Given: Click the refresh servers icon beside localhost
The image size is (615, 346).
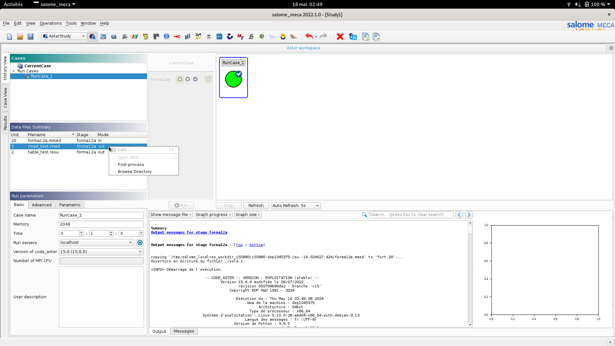Looking at the screenshot, I should point(140,243).
